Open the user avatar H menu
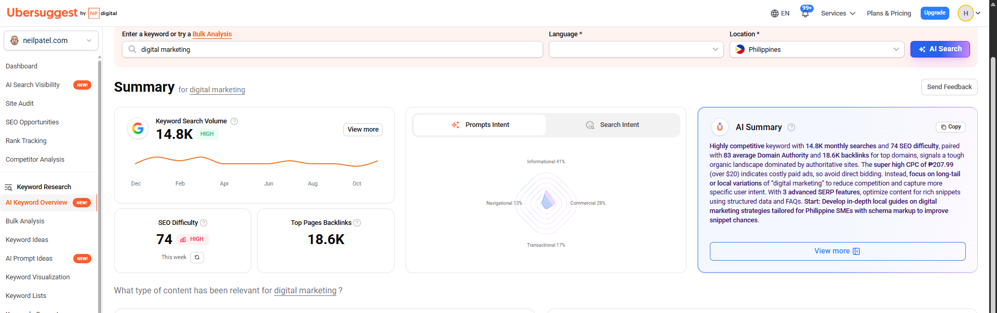 [x=965, y=13]
